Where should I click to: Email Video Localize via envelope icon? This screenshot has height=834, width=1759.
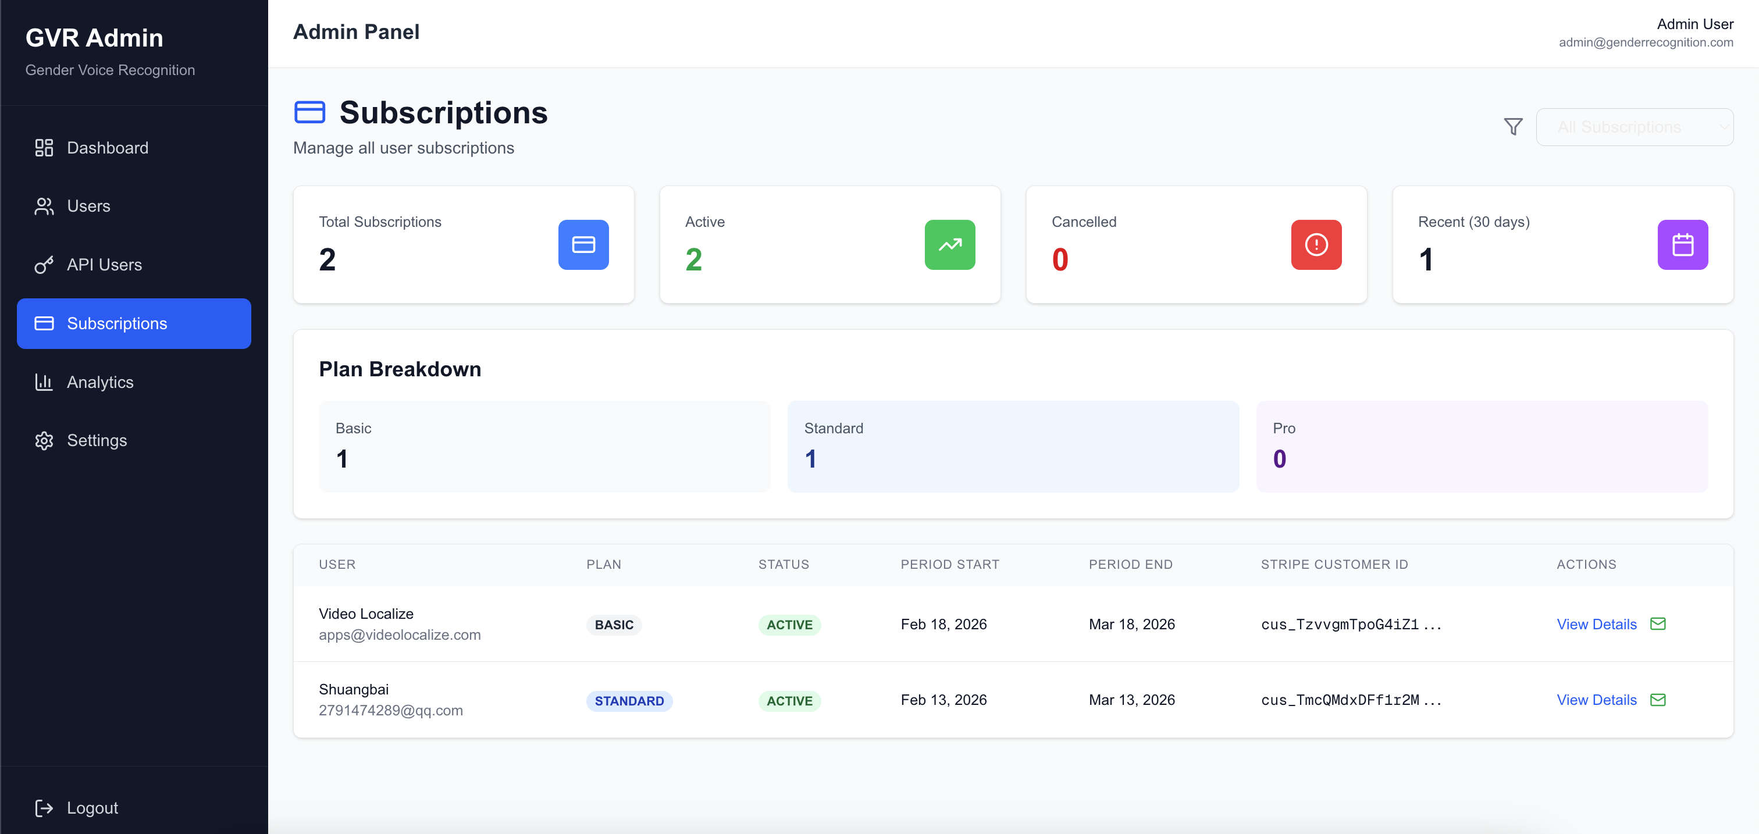[x=1657, y=624]
